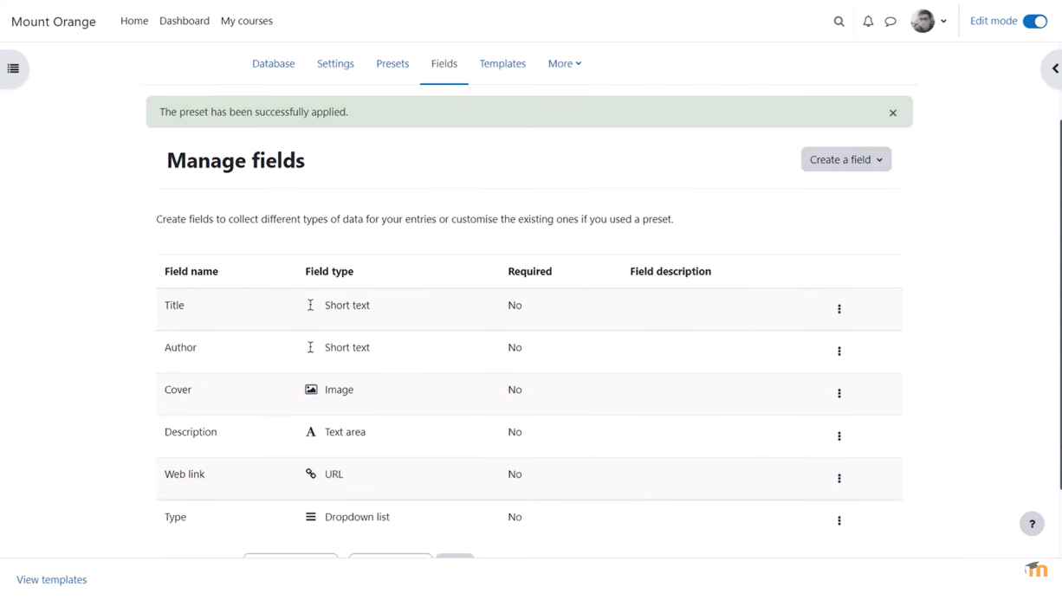Open notifications bell icon
1062x600 pixels.
(867, 22)
